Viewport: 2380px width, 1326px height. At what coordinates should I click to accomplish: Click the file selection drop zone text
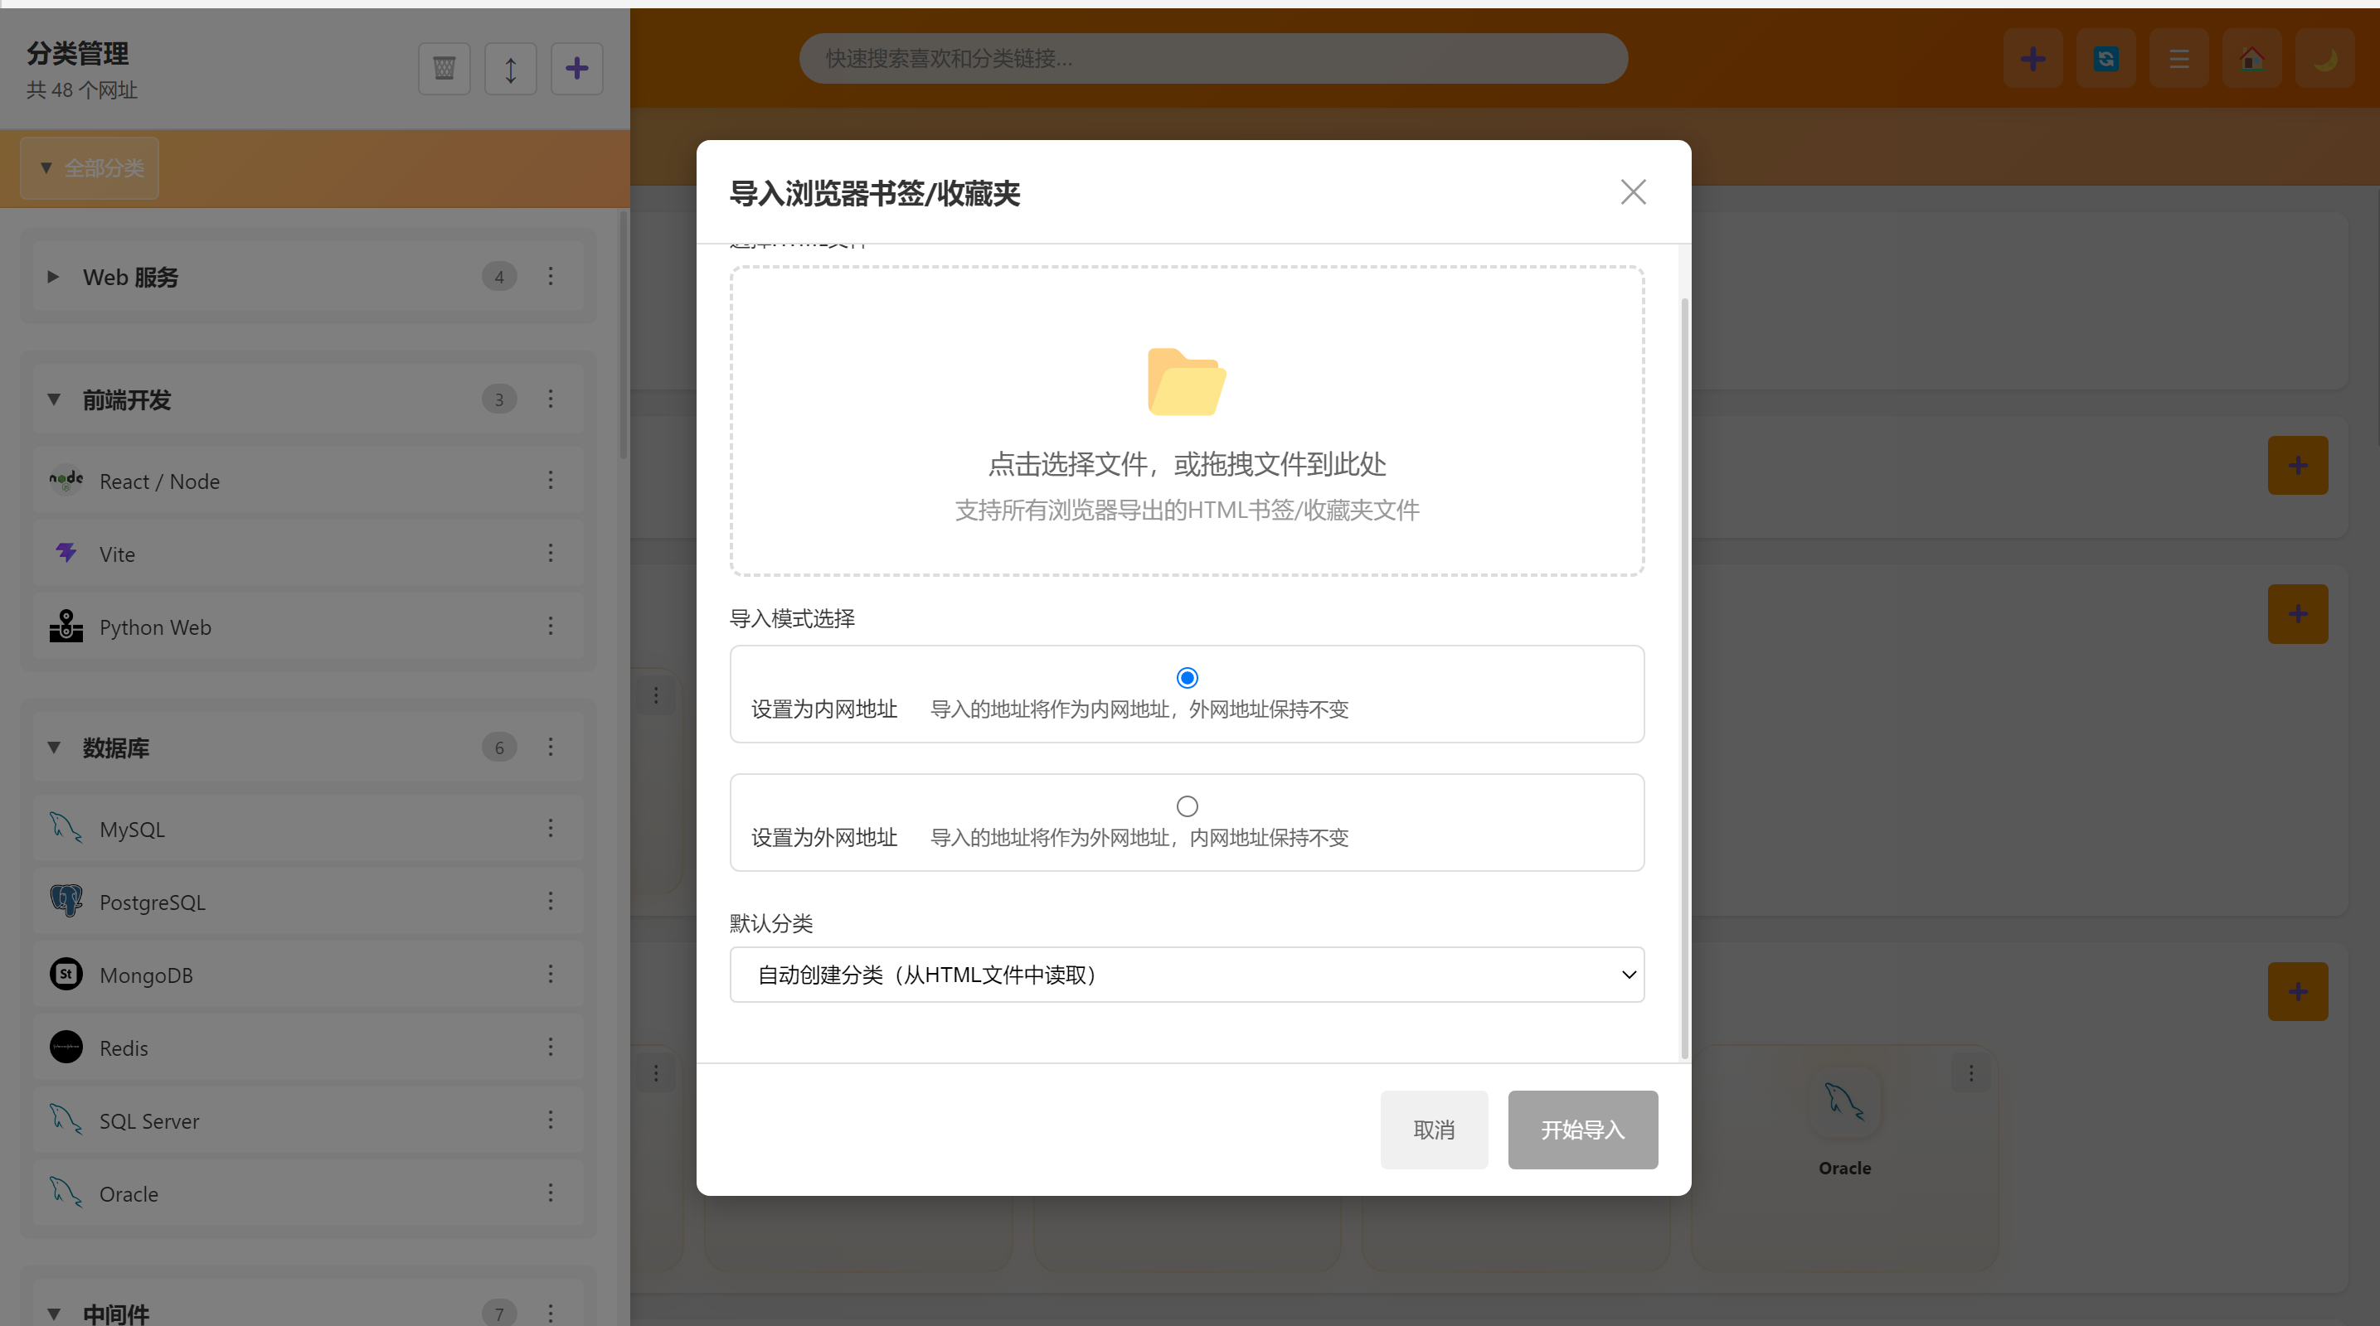(1187, 463)
